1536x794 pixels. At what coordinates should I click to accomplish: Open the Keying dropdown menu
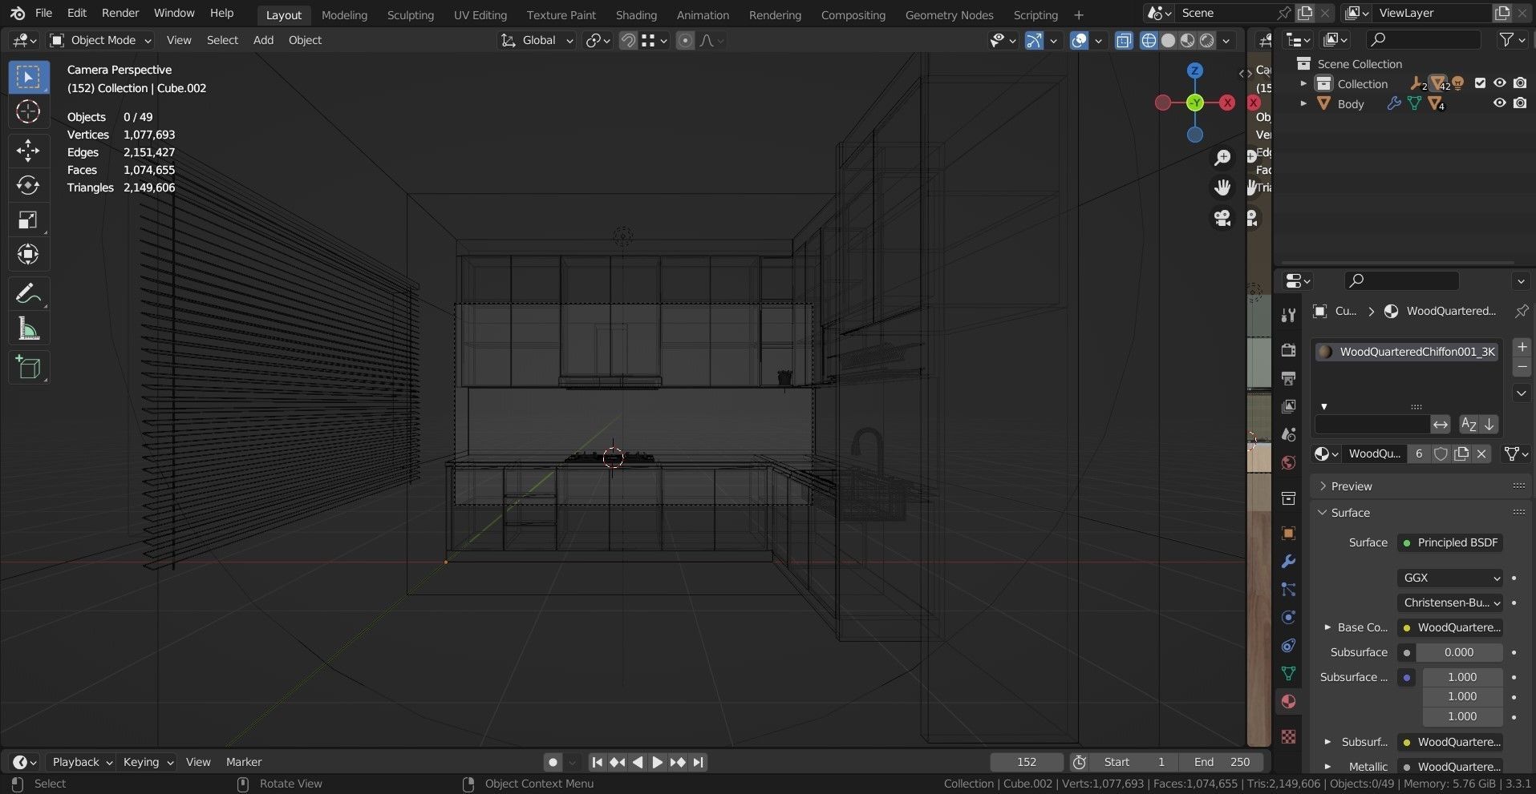[x=148, y=762]
